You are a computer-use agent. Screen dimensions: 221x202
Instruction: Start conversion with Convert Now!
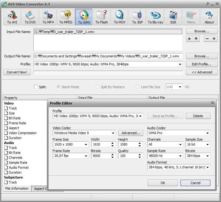click(x=17, y=72)
